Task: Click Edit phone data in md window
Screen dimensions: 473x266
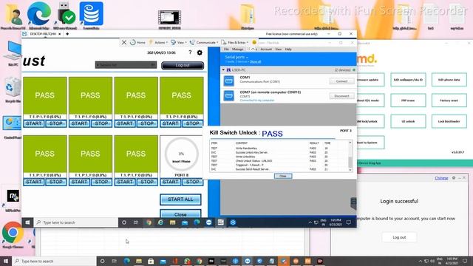Action: 449,80
